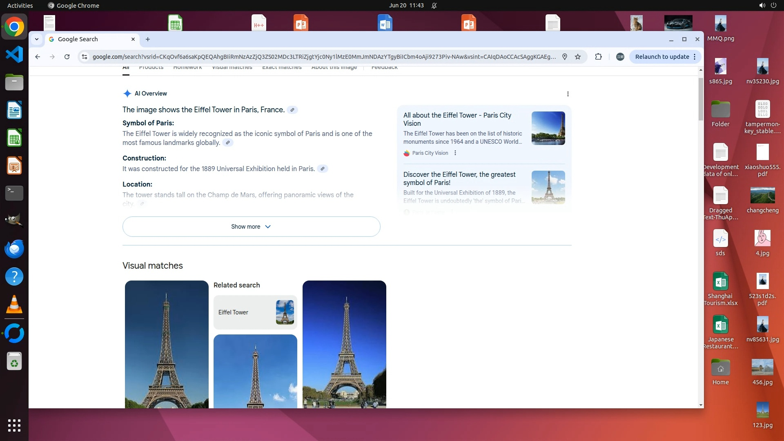Click the Chrome reload page icon
The height and width of the screenshot is (441, 784).
tap(67, 57)
